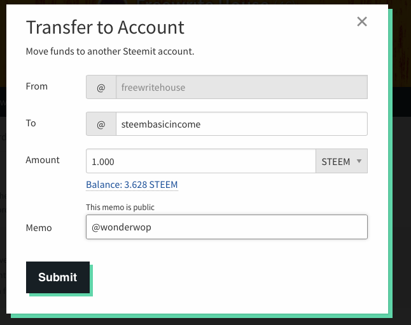Close the Transfer to Account dialog
Viewport: 411px width, 325px height.
pos(362,22)
